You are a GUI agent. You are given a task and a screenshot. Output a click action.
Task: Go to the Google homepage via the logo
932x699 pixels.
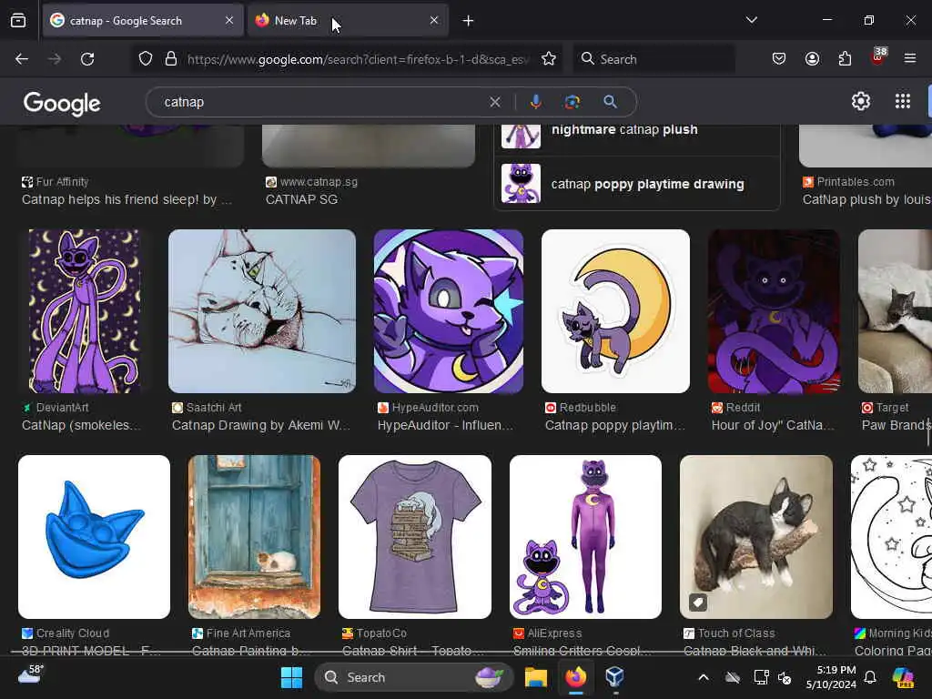62,104
